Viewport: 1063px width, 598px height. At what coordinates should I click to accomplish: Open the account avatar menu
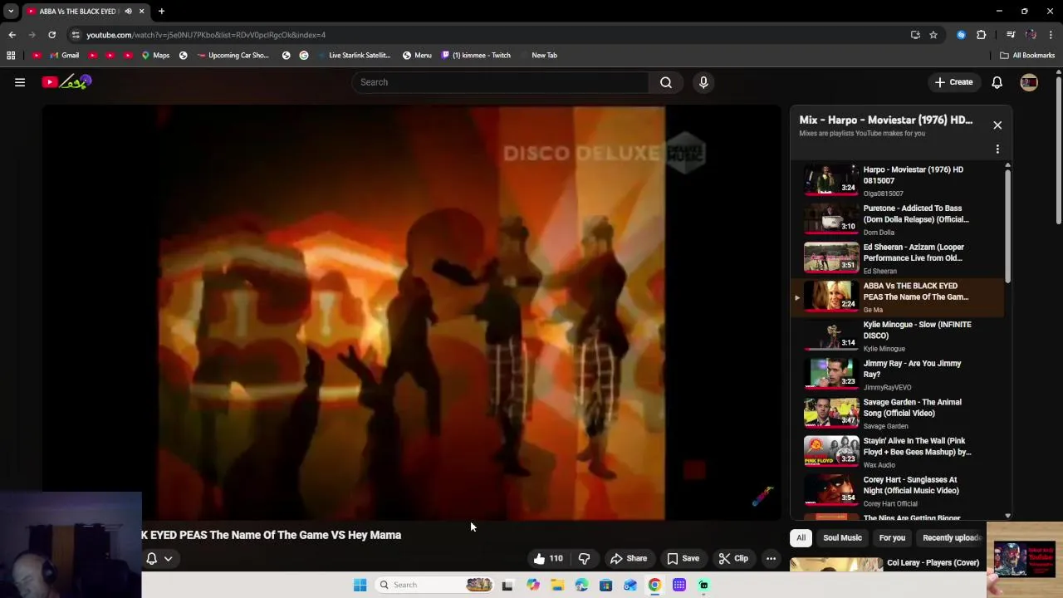[x=1029, y=82]
